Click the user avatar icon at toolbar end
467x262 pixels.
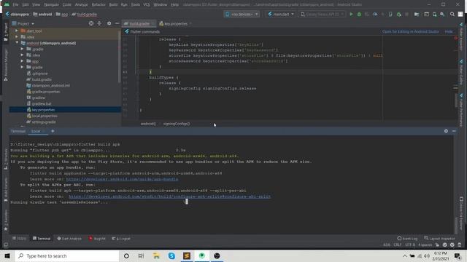pos(460,15)
